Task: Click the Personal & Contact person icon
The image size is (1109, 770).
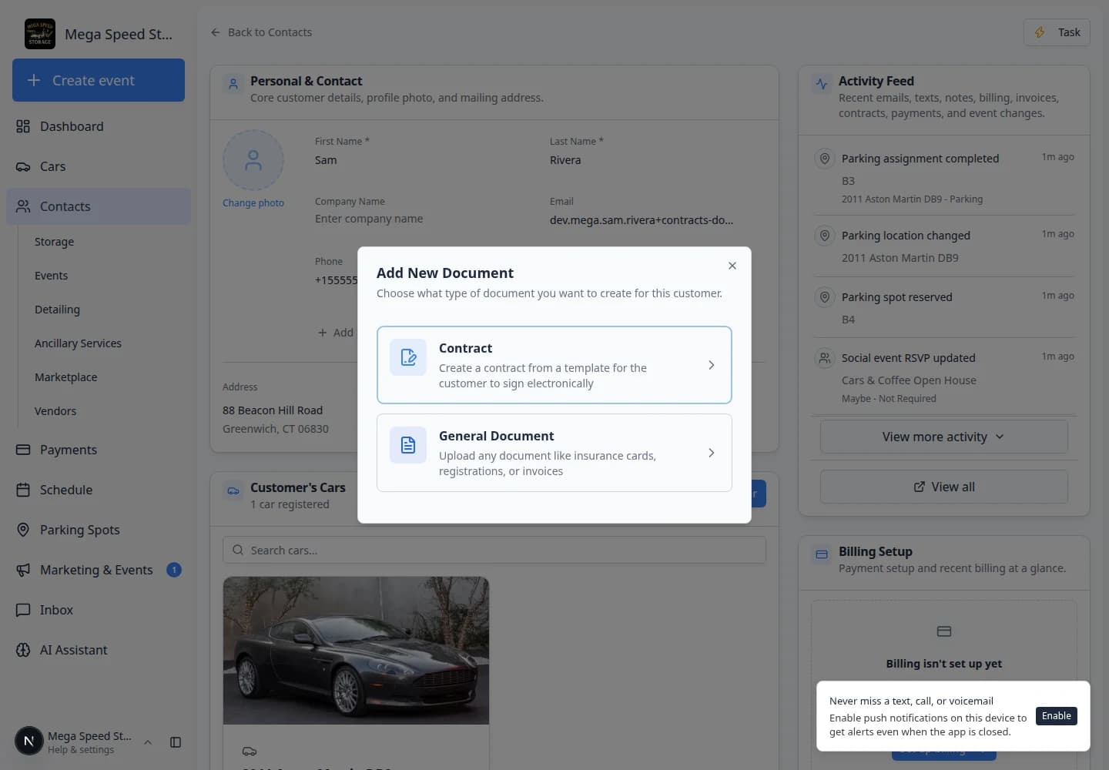Action: (233, 84)
